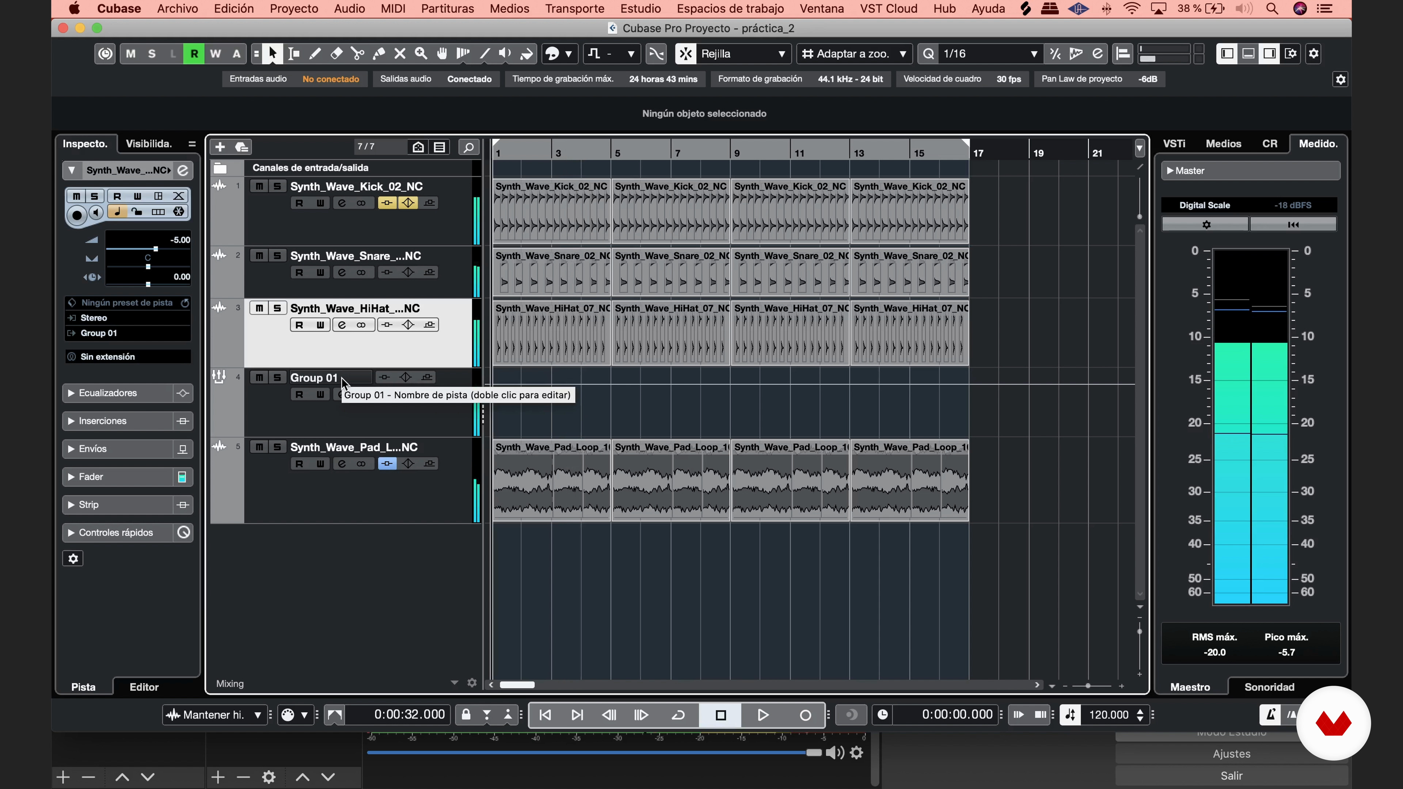Open the Transporte menu
1403x789 pixels.
(575, 9)
